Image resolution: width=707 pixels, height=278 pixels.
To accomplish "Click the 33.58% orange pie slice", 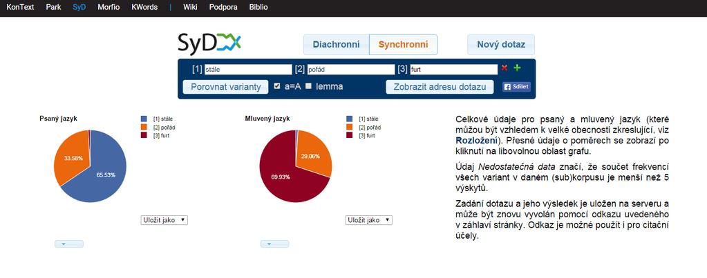I will click(x=72, y=157).
